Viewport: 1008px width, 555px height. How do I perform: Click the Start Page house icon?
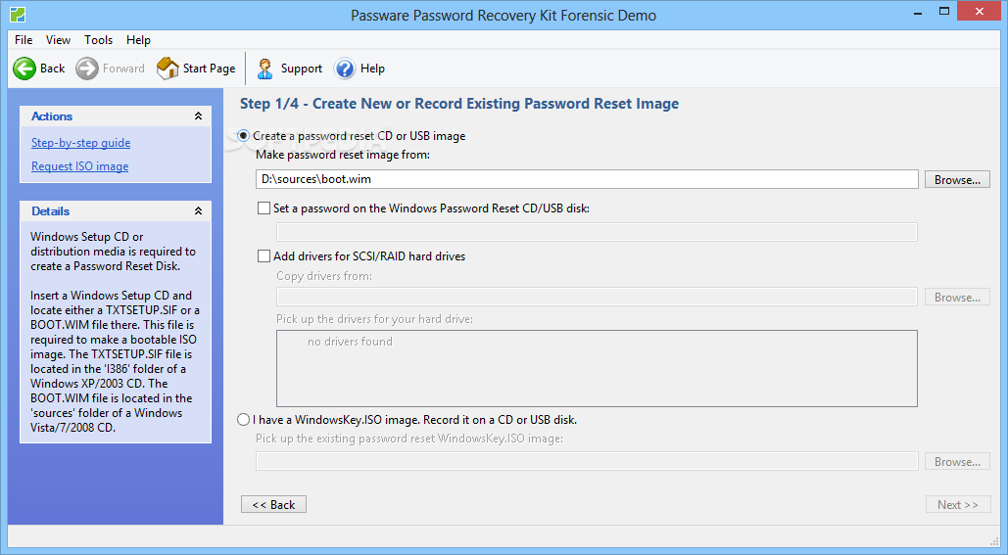[167, 69]
